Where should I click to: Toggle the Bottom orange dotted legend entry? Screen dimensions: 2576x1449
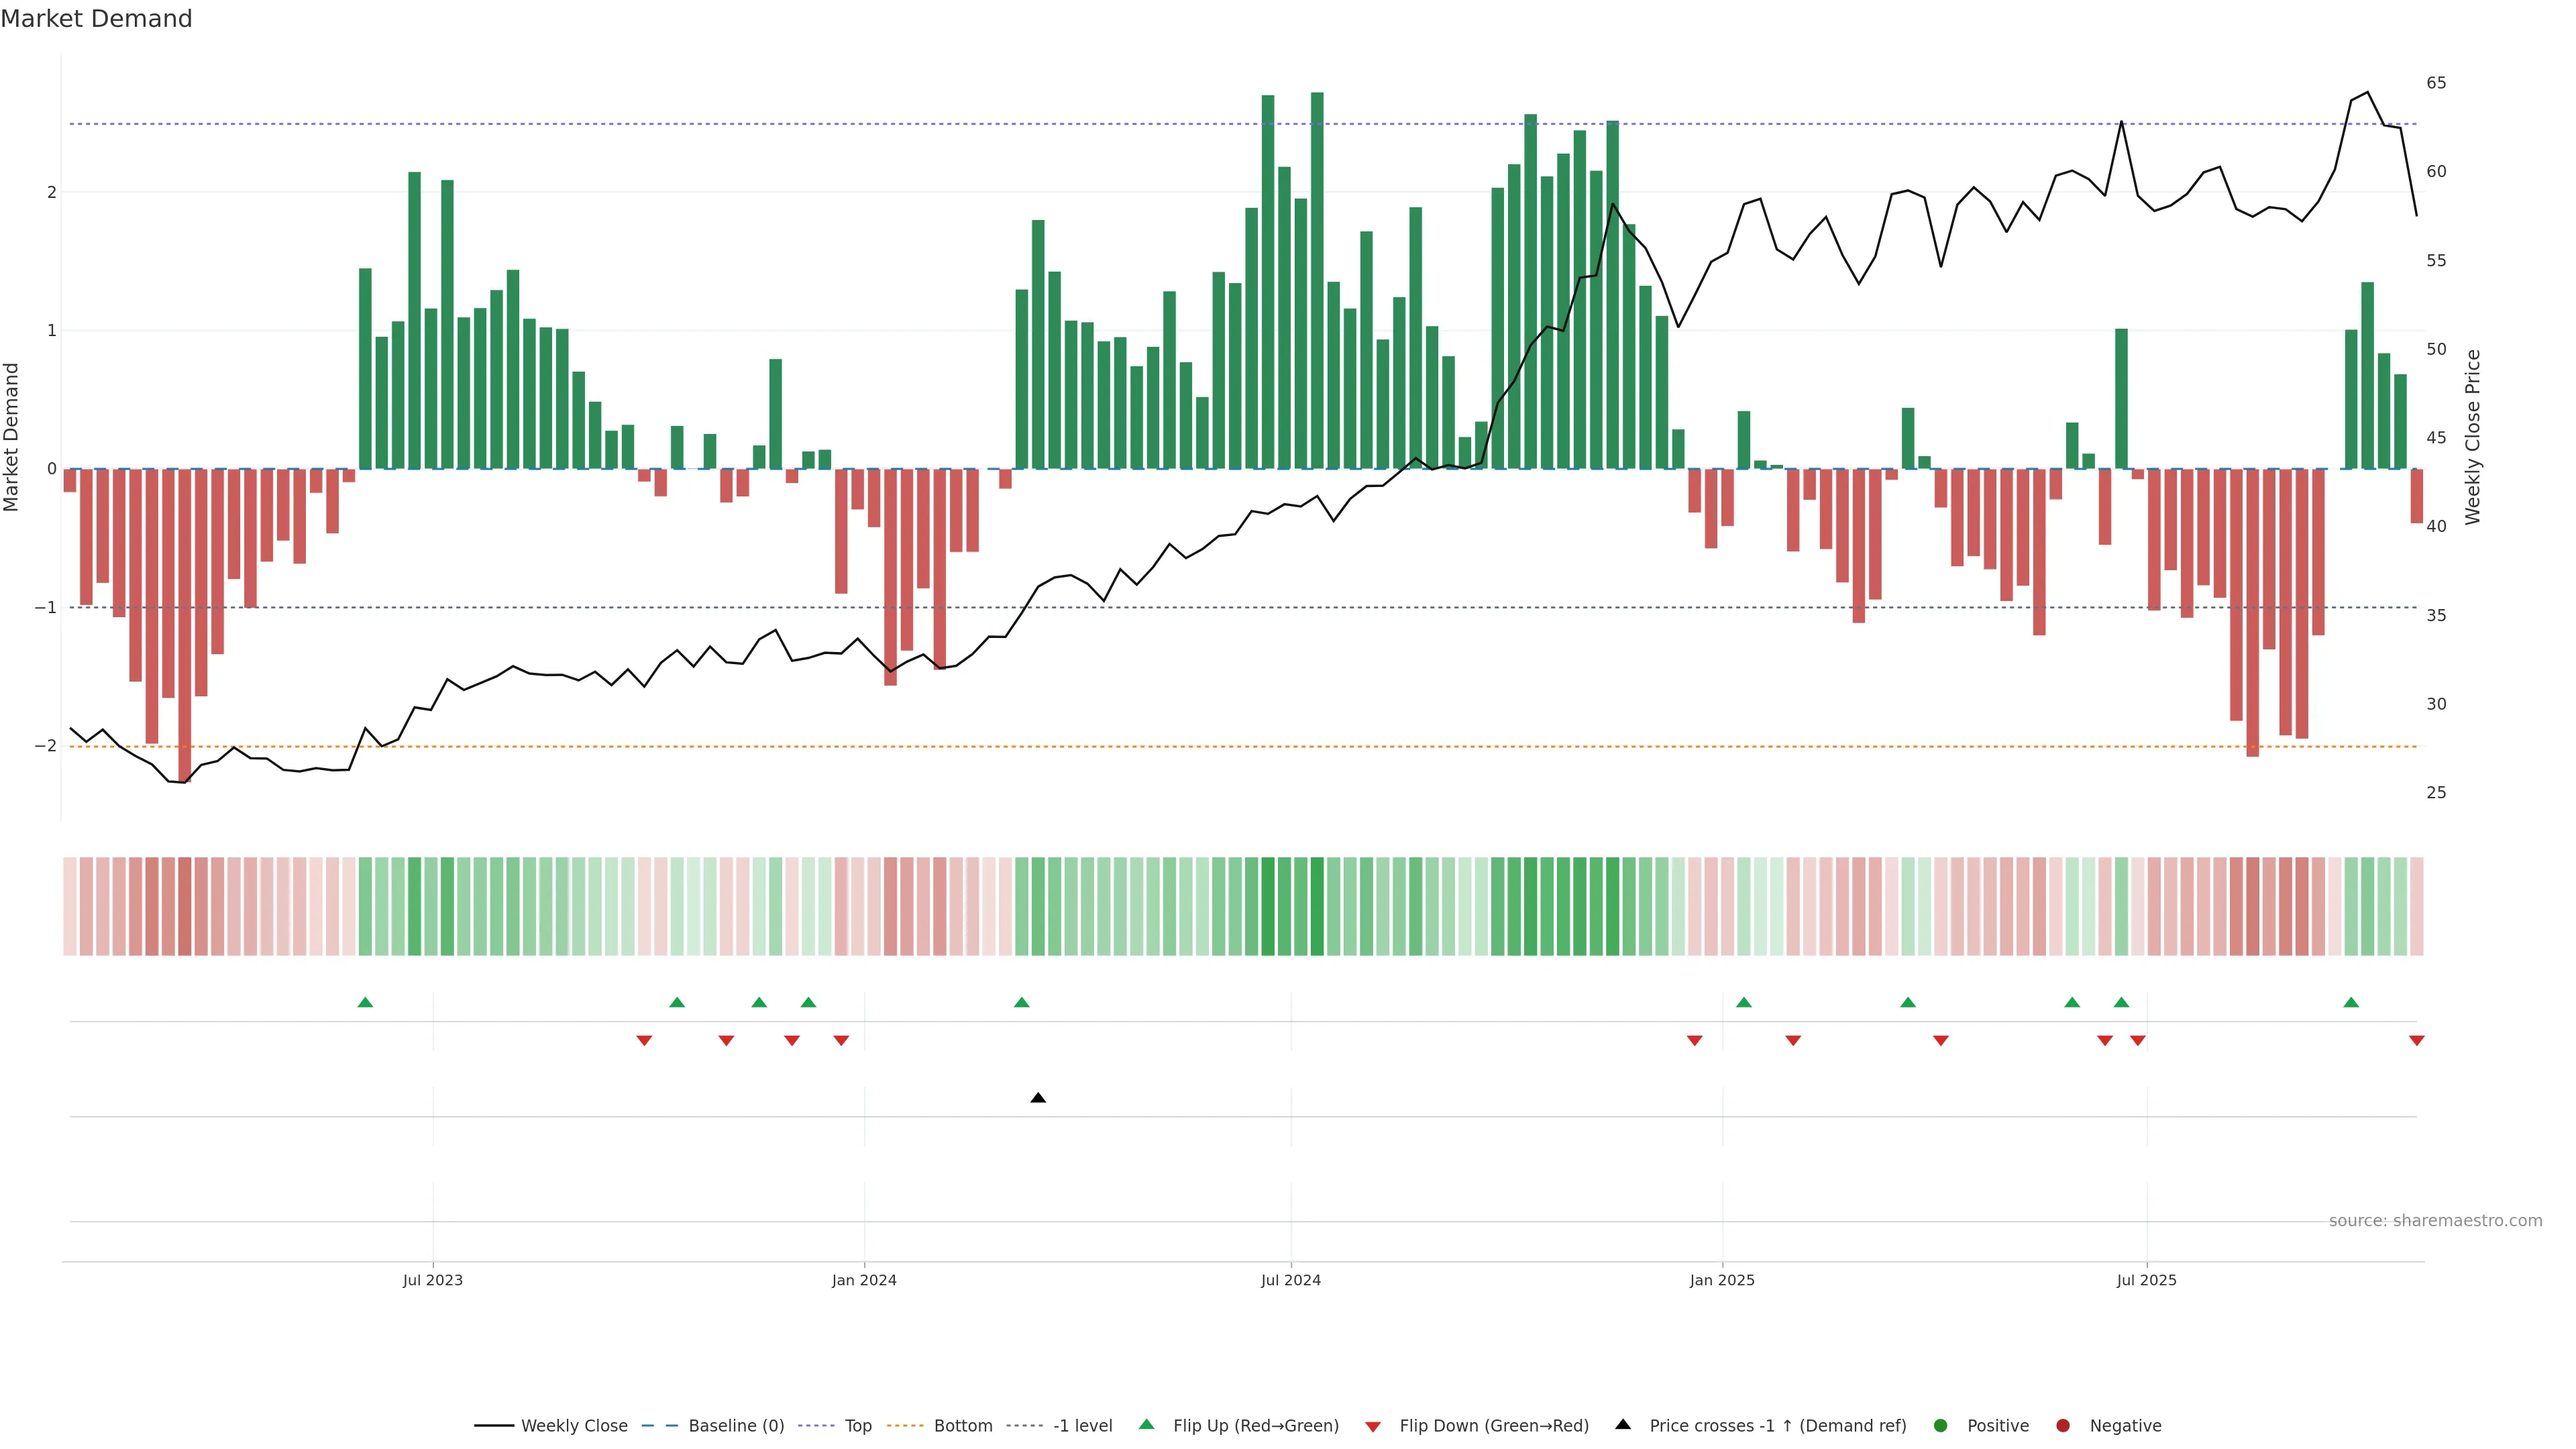click(962, 1425)
